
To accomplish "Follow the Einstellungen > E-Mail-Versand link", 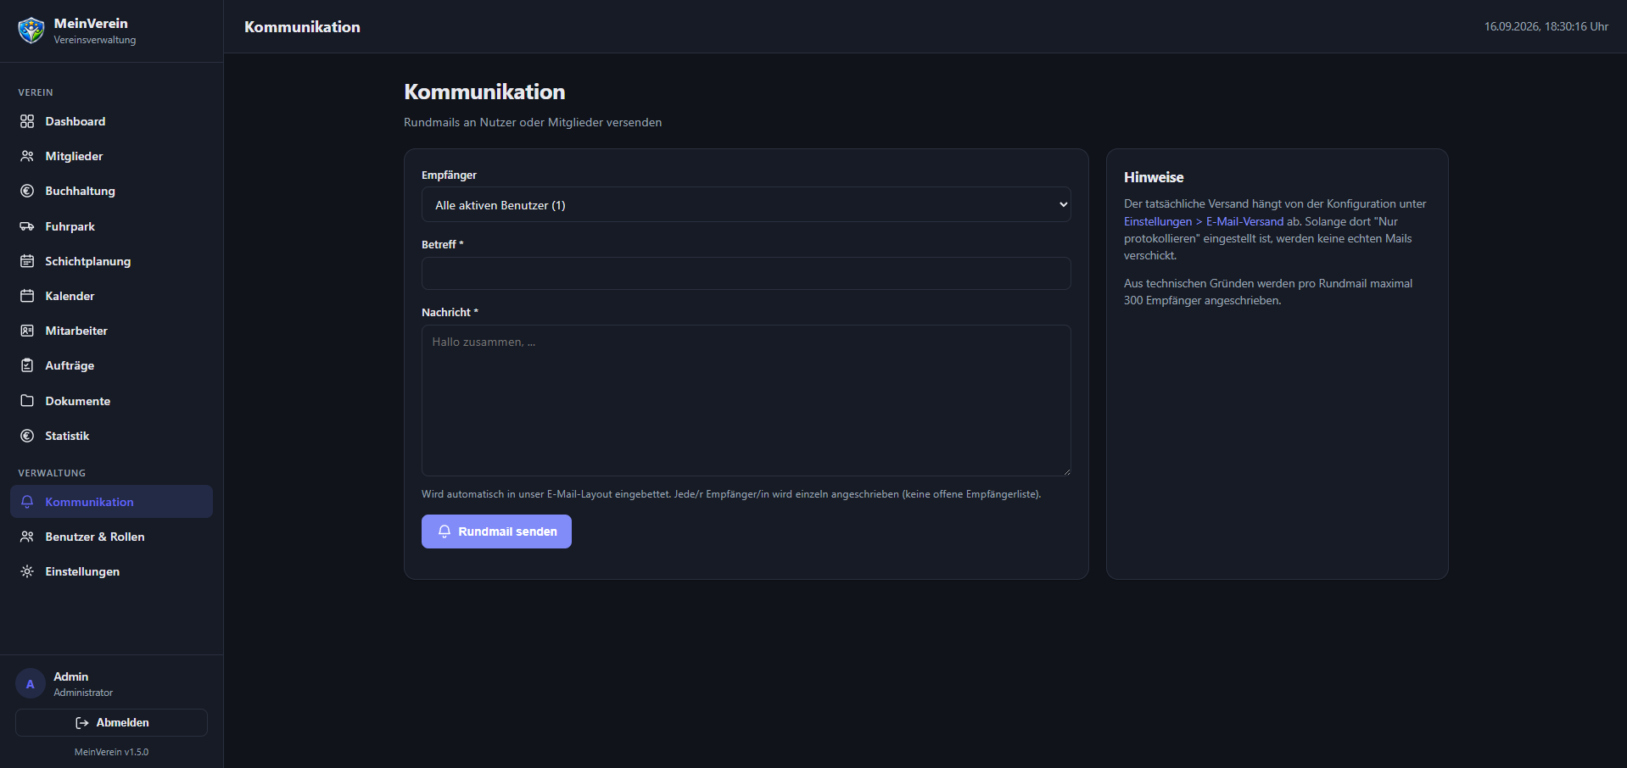I will coord(1204,221).
